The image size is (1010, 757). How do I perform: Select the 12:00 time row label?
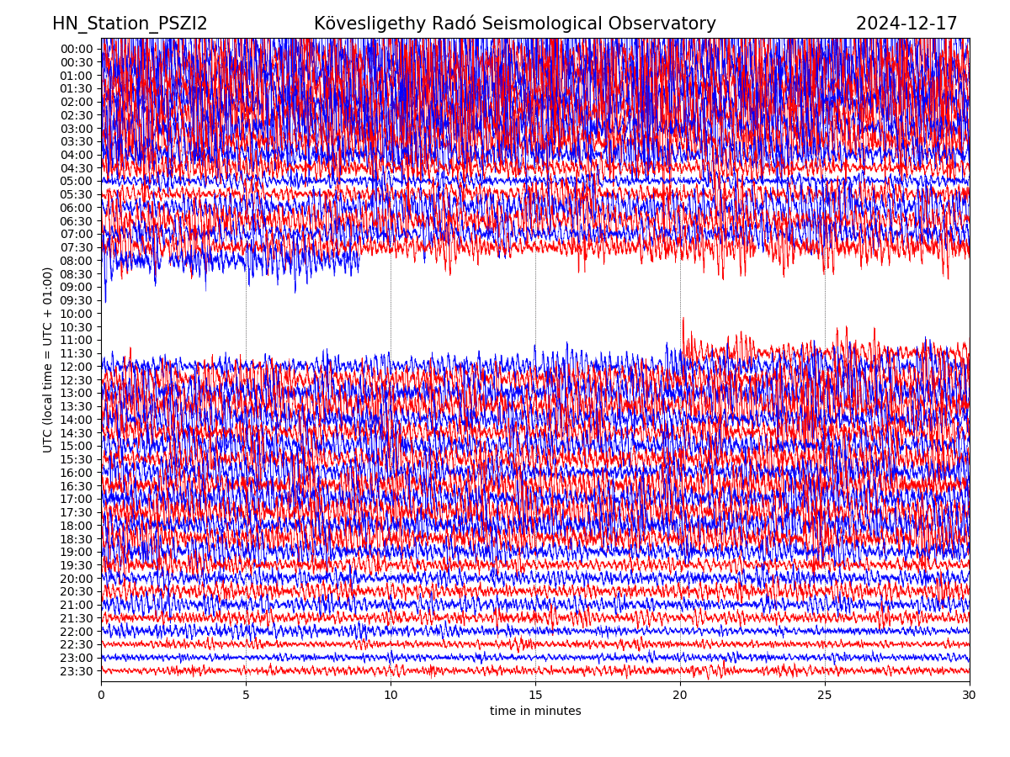coord(76,367)
